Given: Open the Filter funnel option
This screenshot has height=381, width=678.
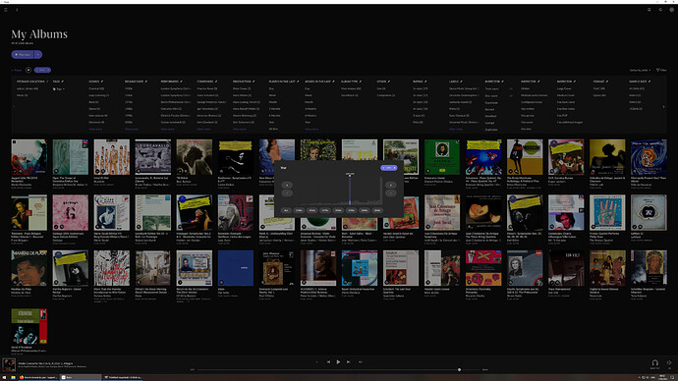Looking at the screenshot, I should 661,70.
